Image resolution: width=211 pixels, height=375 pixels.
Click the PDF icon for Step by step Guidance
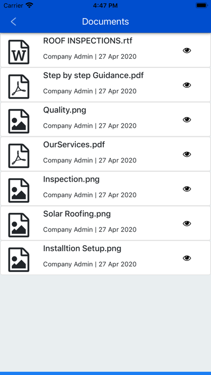(19, 87)
